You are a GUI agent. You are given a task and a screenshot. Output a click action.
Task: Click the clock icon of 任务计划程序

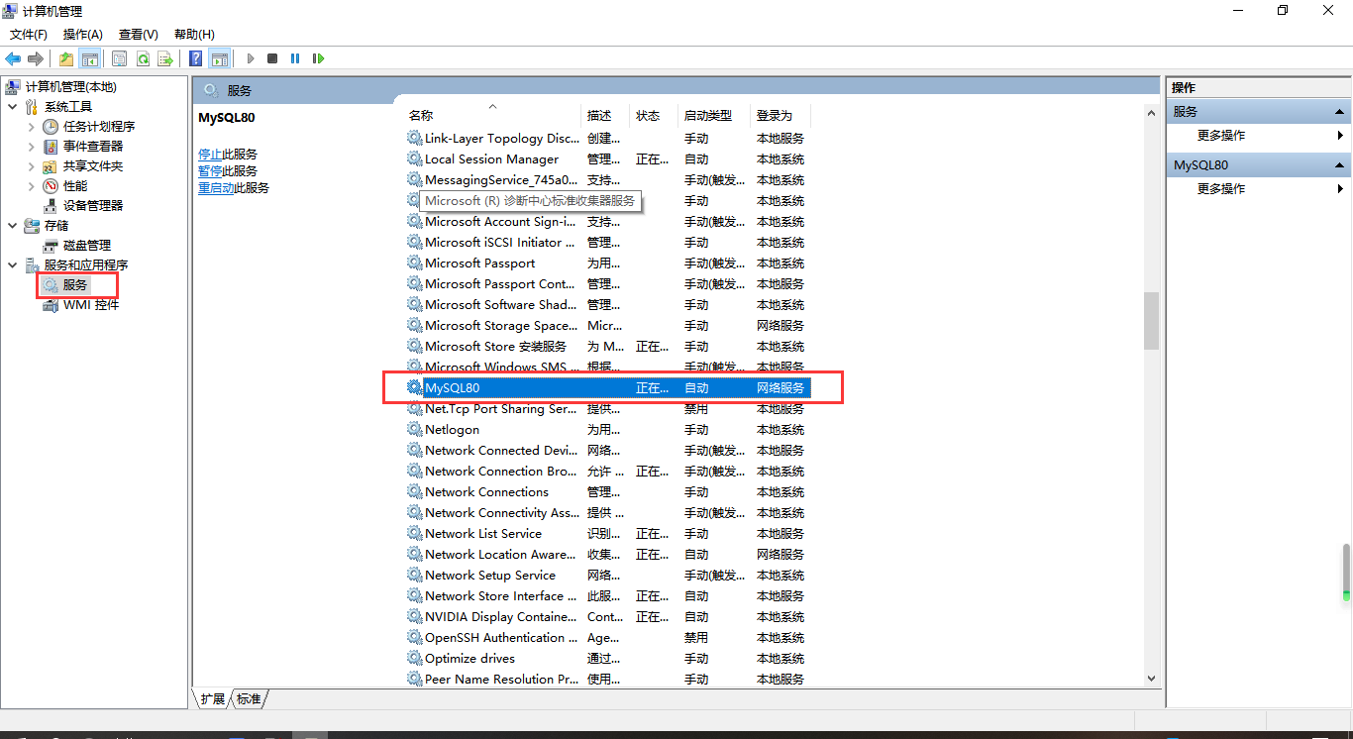pos(51,127)
